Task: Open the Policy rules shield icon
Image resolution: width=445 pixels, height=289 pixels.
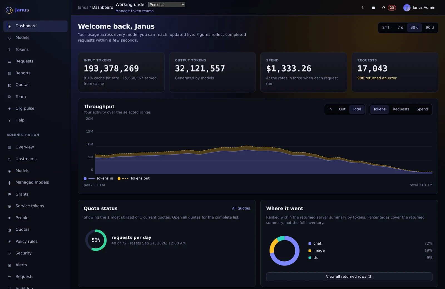Action: (x=9, y=242)
